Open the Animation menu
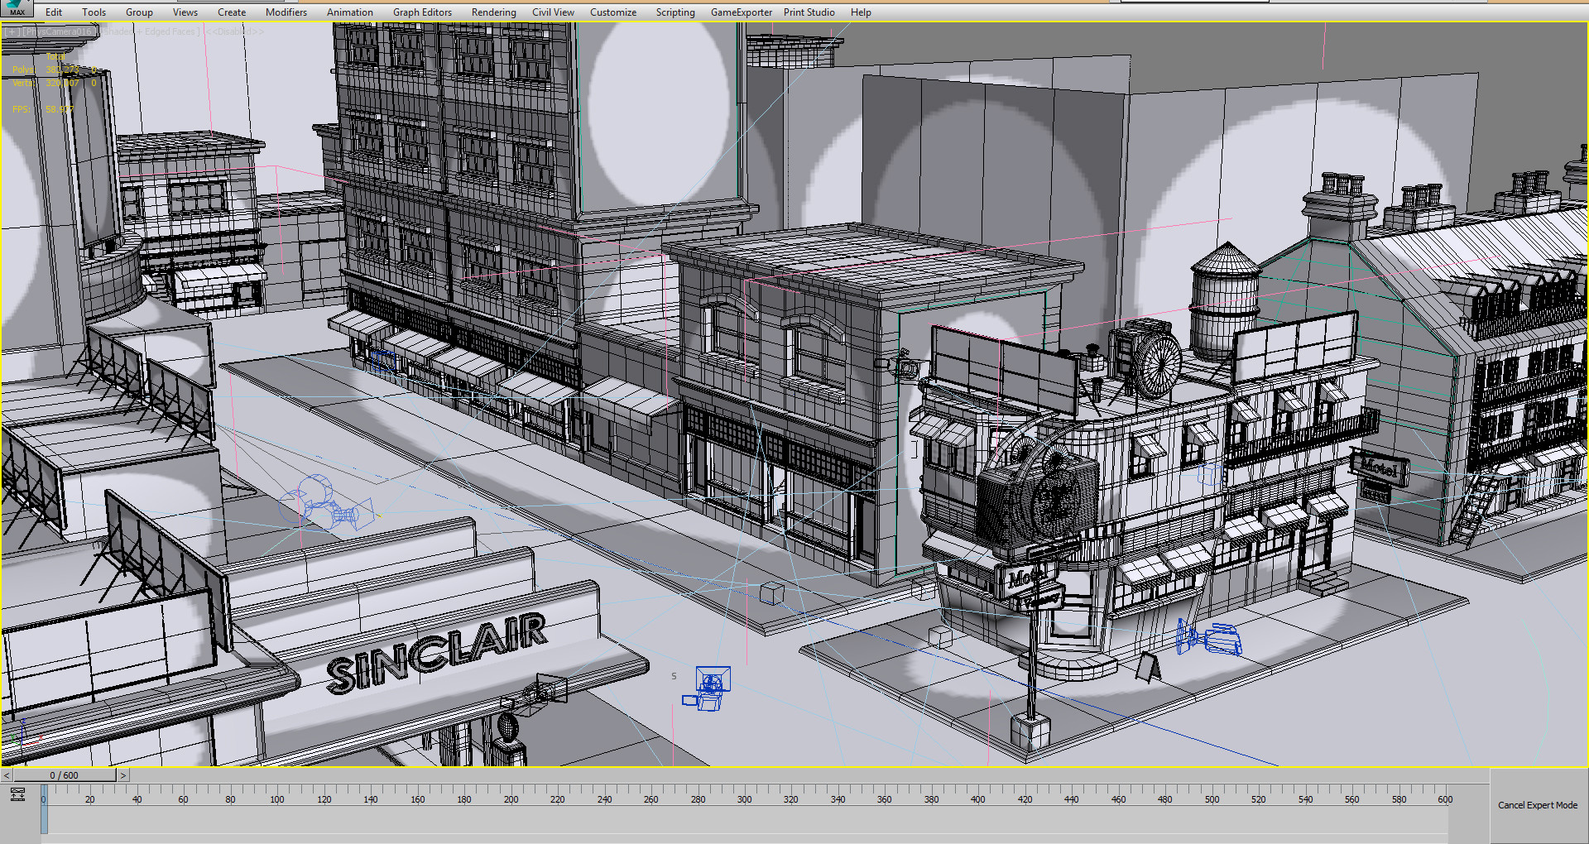 pos(349,12)
